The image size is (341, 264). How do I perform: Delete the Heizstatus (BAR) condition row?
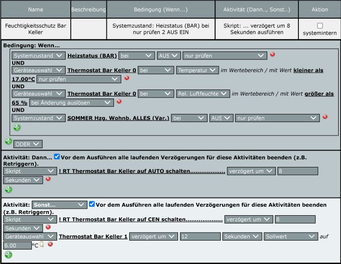[272, 54]
